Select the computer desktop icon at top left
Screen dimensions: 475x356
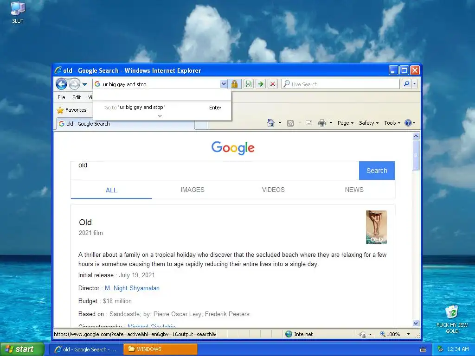coord(18,13)
